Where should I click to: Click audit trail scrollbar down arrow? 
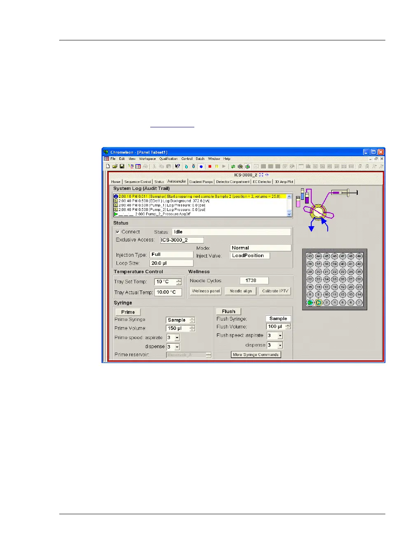[289, 214]
